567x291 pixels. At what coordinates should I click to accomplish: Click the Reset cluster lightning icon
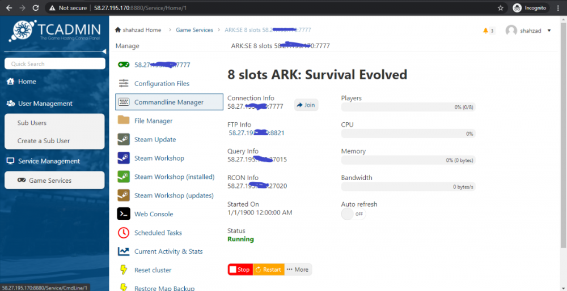124,270
